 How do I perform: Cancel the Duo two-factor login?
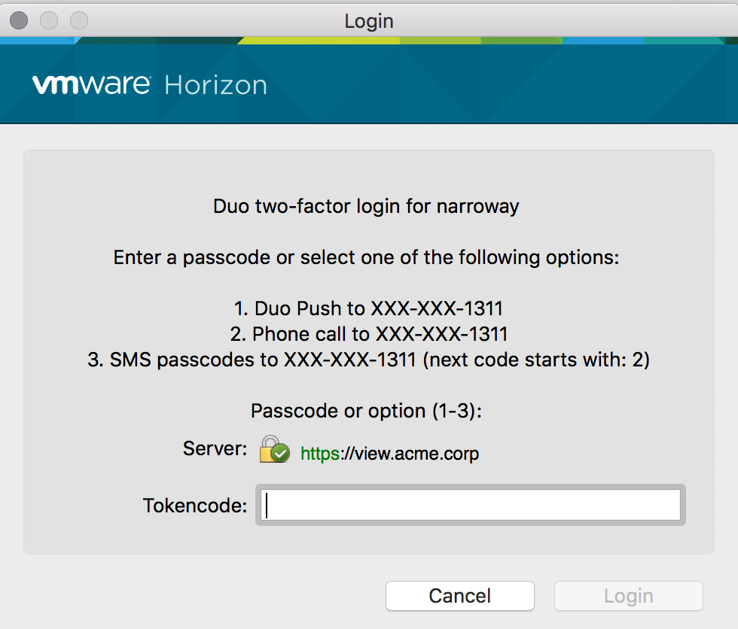click(x=459, y=595)
